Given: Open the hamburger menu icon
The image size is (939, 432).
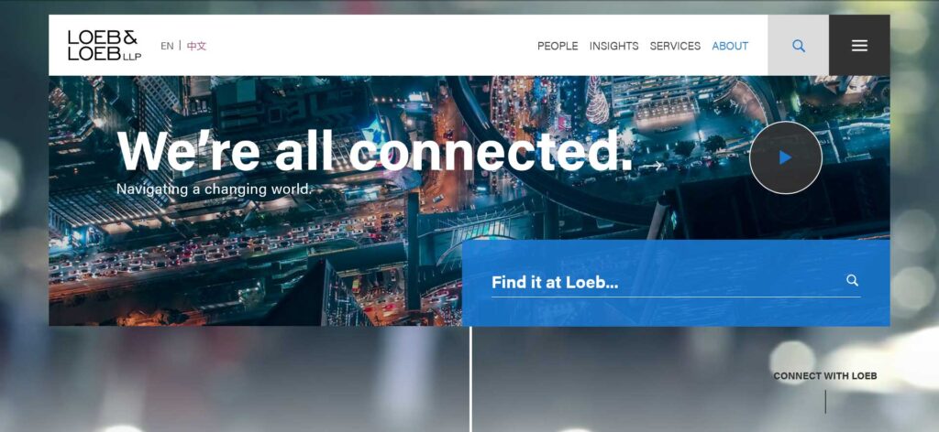Looking at the screenshot, I should (x=859, y=46).
